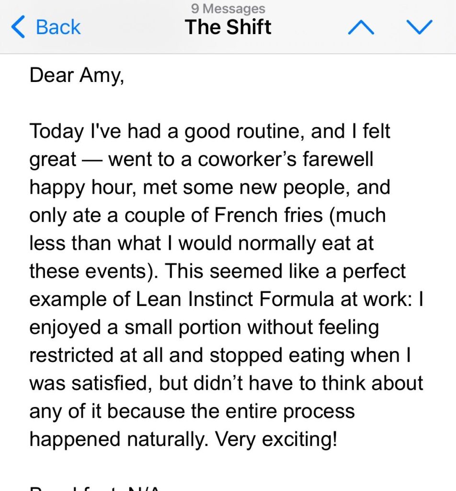Image resolution: width=456 pixels, height=491 pixels.
Task: Tap the 'Dear Amy,' greeting line
Action: point(77,76)
